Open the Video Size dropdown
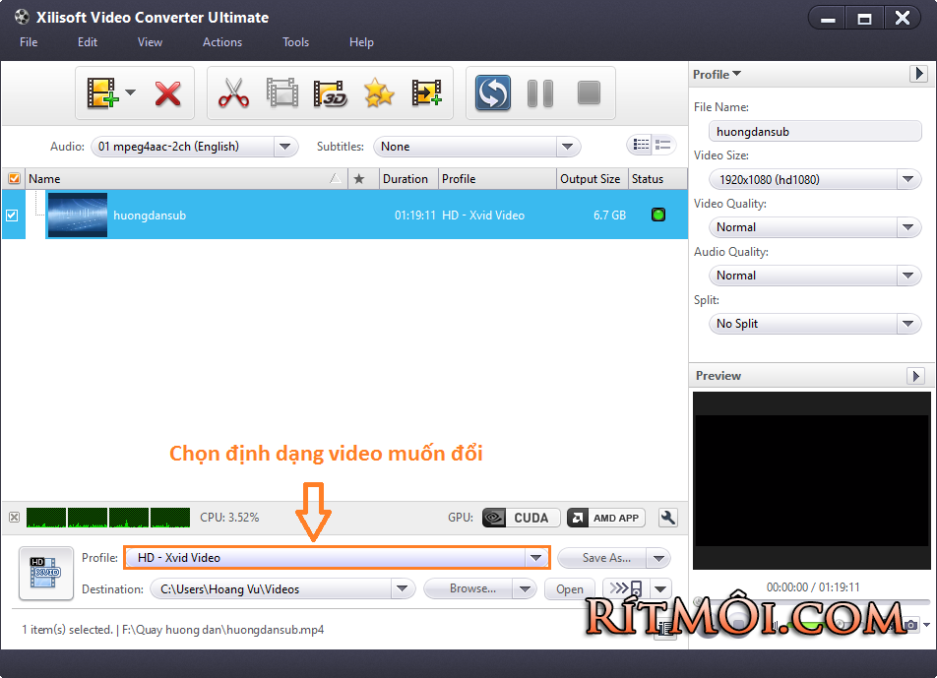The height and width of the screenshot is (678, 937). coord(815,179)
